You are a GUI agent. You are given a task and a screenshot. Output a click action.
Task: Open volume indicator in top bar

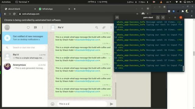(181, 2)
